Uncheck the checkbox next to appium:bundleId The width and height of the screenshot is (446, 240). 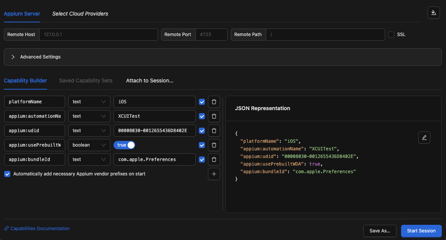[x=201, y=159]
